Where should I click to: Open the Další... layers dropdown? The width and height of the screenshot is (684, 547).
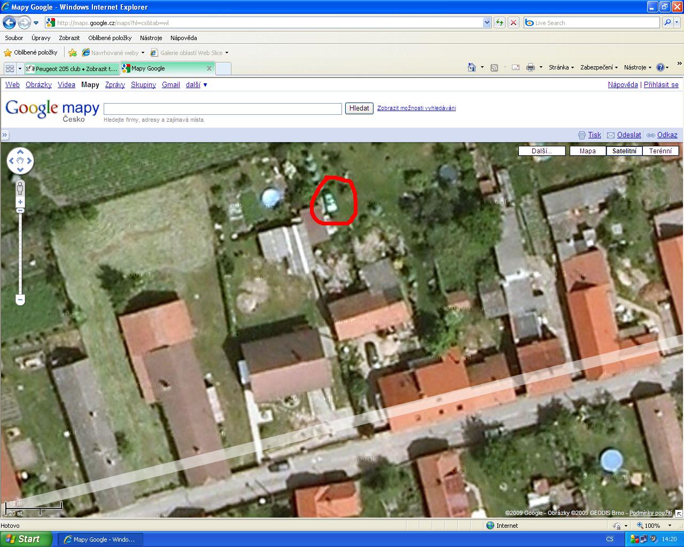tap(542, 151)
